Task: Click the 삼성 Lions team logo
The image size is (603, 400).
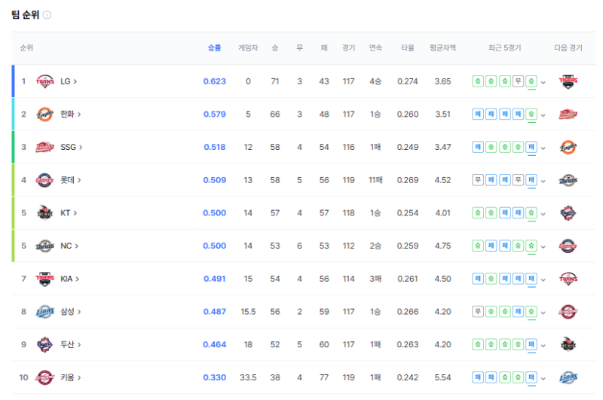Action: [44, 312]
